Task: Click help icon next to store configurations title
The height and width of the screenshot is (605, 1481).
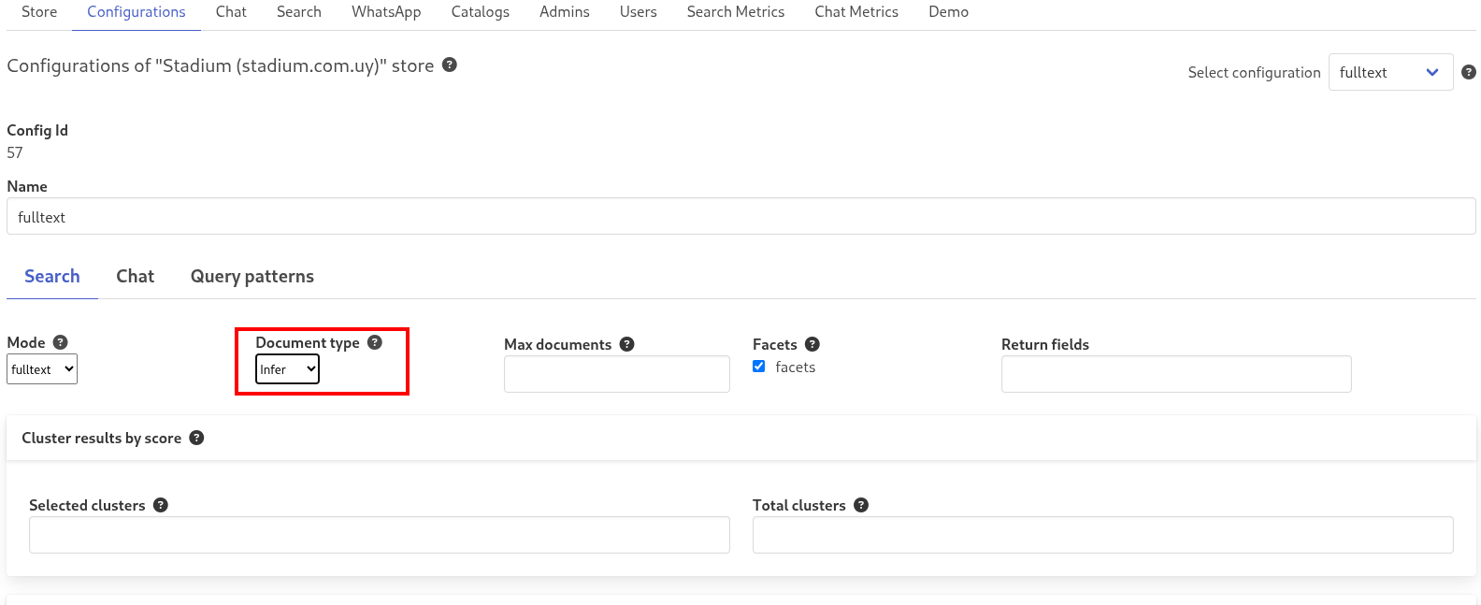Action: pyautogui.click(x=450, y=65)
